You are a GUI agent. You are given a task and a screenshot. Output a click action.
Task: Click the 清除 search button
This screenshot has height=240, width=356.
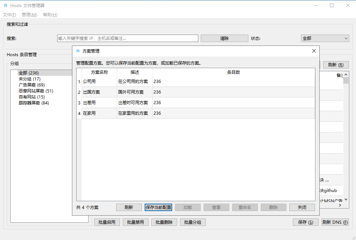point(224,38)
